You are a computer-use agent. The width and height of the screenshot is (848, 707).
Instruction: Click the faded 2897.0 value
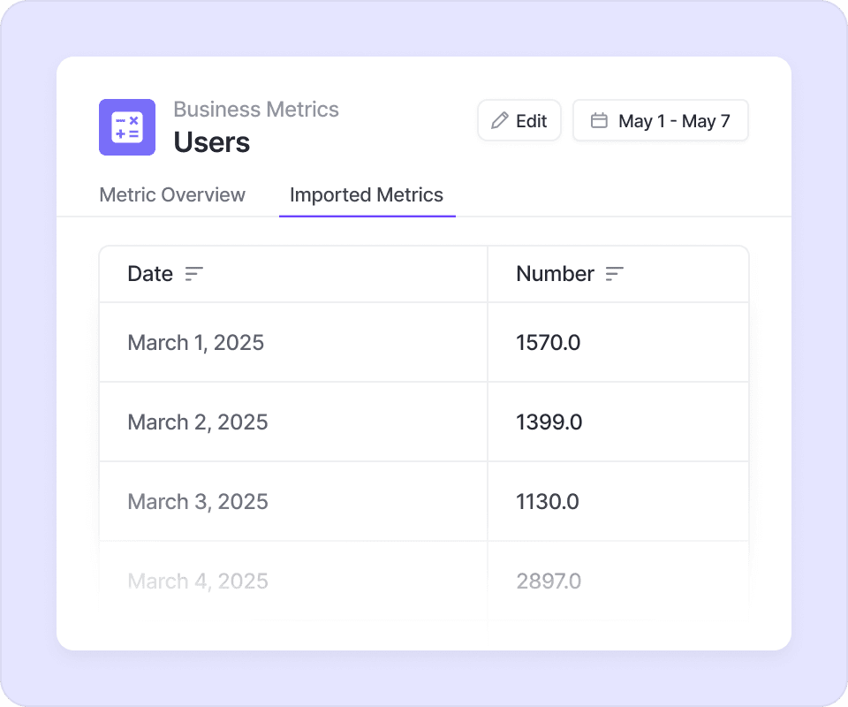point(549,582)
